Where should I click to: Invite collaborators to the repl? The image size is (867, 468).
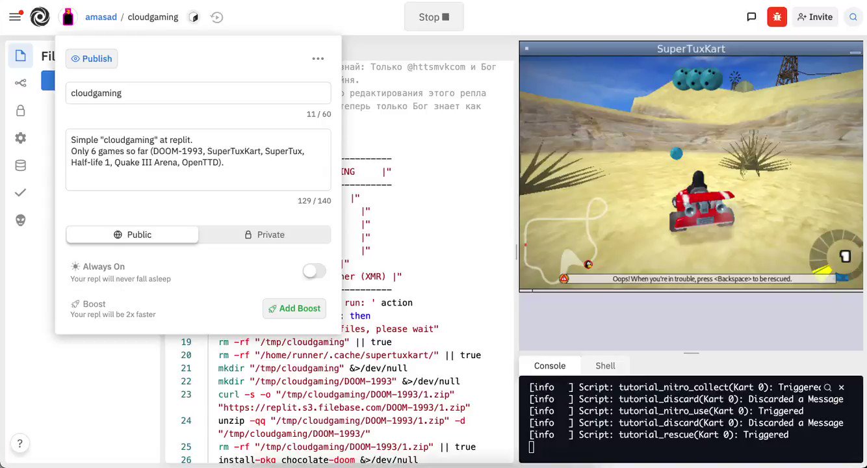click(815, 17)
